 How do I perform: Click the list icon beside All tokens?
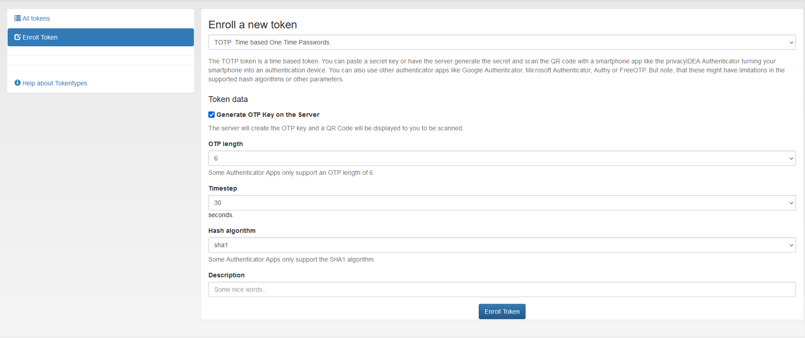pos(18,18)
